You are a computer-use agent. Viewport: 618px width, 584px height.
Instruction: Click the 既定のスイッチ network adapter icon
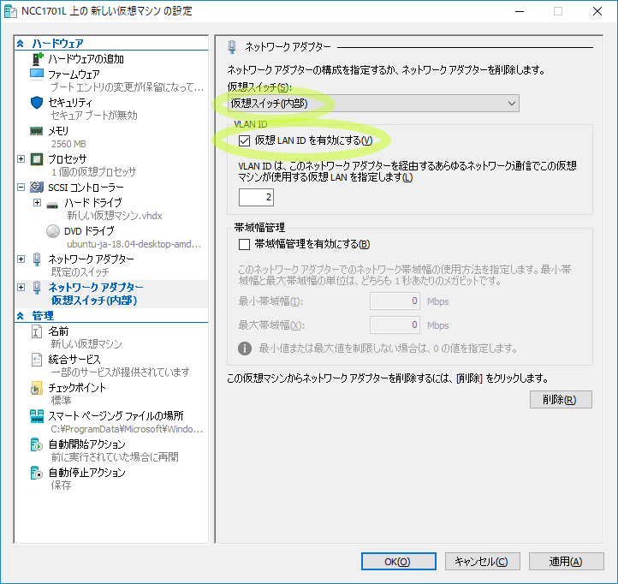(x=37, y=259)
